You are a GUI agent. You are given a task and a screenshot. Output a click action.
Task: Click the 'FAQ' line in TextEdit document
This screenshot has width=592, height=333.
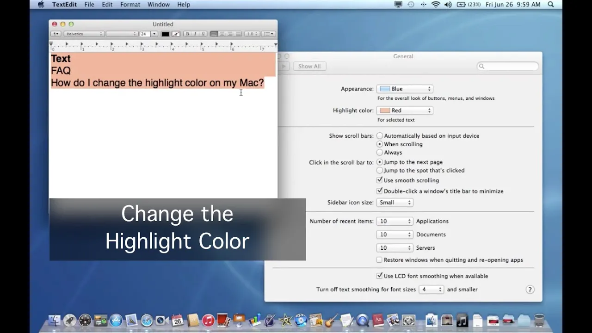(61, 71)
